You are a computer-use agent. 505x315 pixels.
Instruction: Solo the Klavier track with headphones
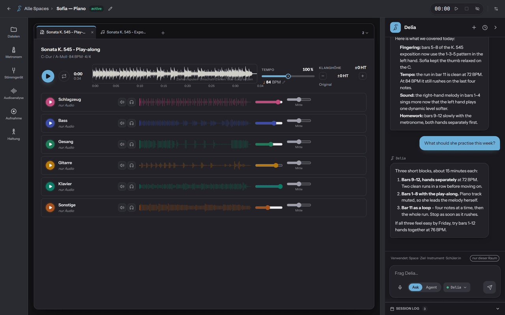point(132,186)
